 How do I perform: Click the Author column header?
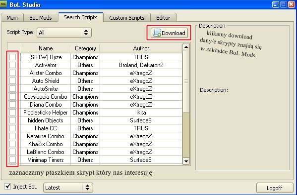point(141,48)
